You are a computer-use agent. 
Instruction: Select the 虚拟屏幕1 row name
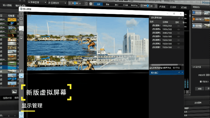pyautogui.click(x=156, y=47)
